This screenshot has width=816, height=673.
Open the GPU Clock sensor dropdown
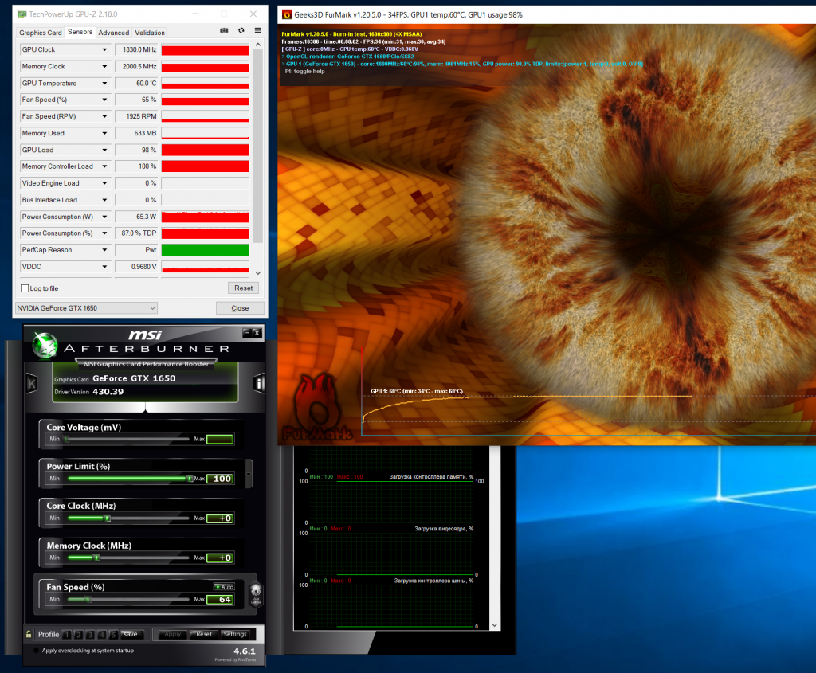(104, 49)
